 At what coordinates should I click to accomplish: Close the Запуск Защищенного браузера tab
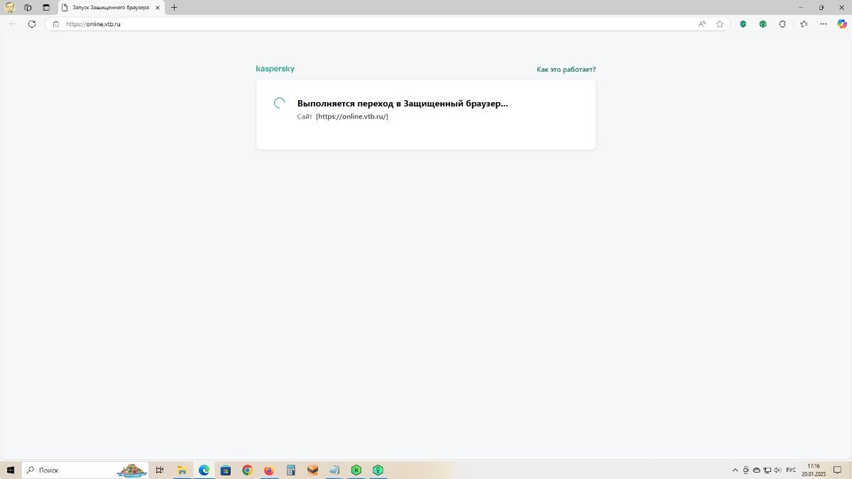coord(158,8)
